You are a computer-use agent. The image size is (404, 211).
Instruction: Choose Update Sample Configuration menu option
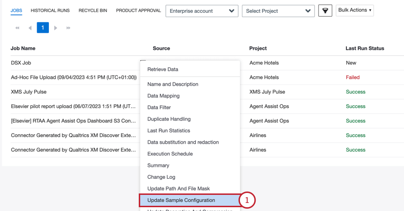point(181,200)
